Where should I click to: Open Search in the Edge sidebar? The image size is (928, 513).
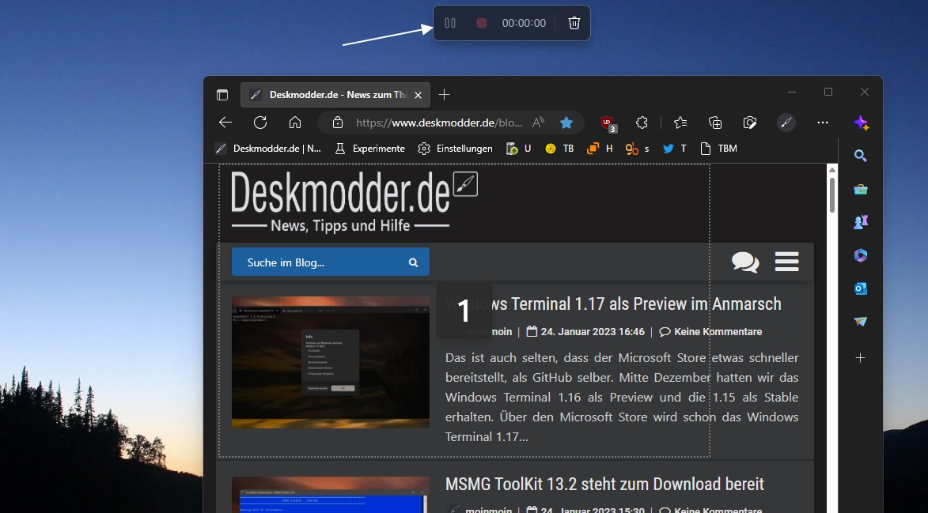click(861, 156)
